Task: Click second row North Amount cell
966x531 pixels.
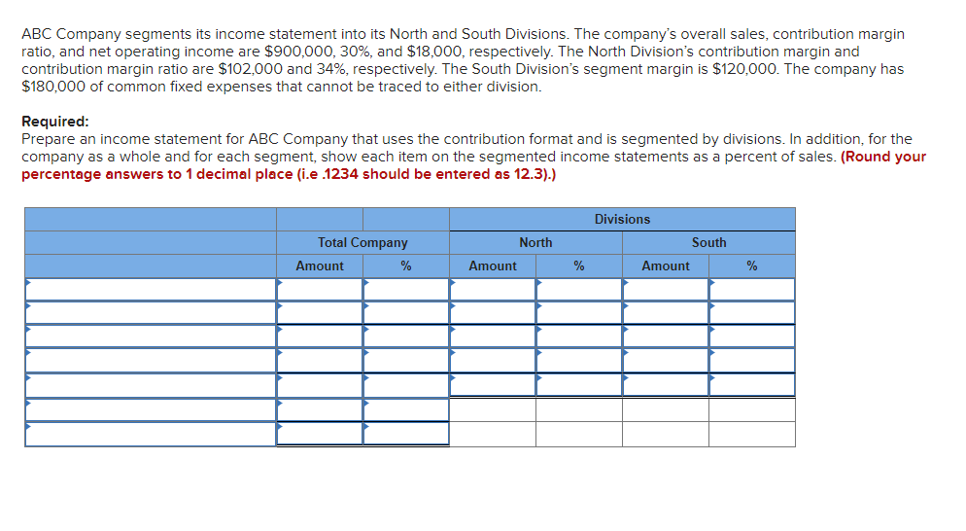Action: [x=493, y=313]
